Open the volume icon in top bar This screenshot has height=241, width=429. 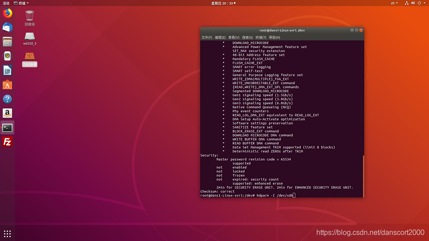click(x=413, y=3)
